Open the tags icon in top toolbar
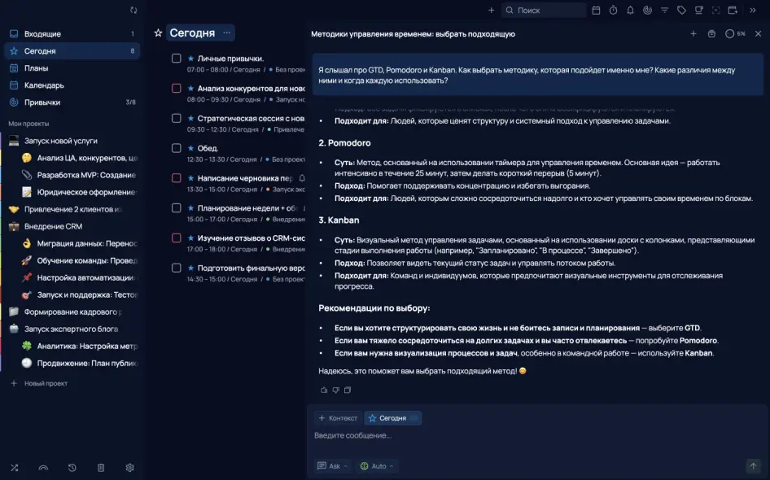 681,11
